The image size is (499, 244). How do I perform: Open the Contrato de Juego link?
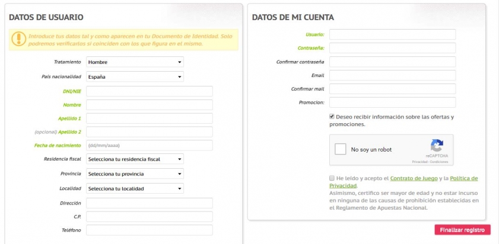coord(414,178)
